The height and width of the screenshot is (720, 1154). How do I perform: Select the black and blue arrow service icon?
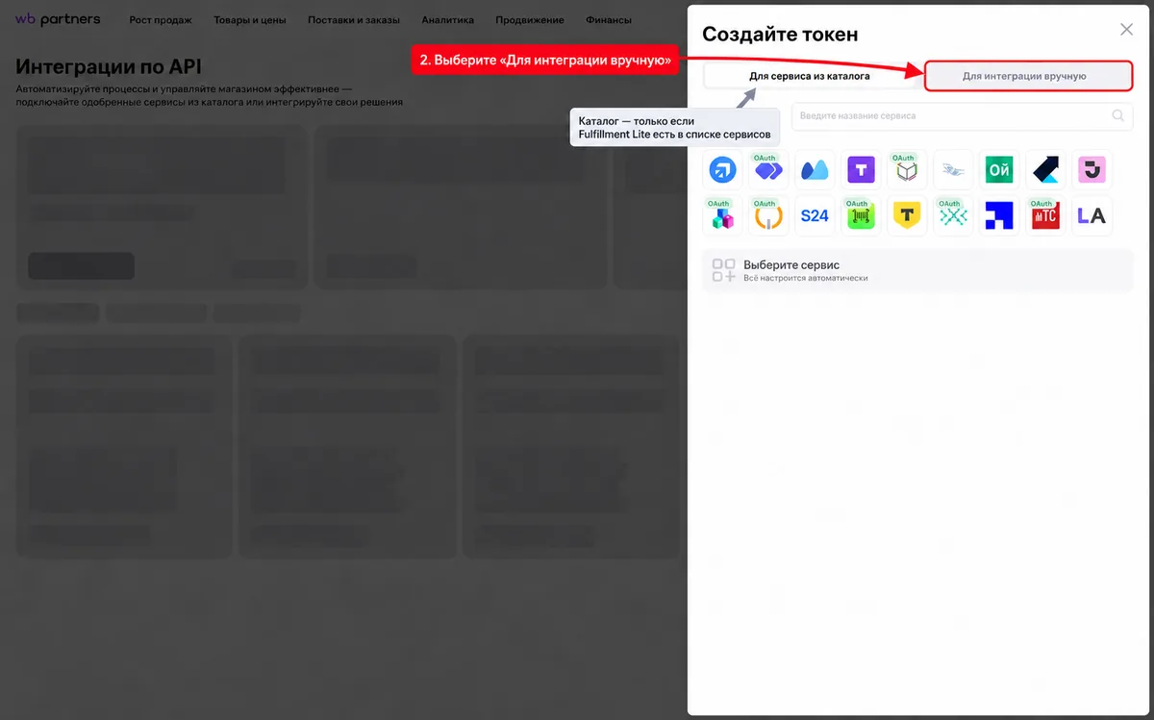pos(1045,170)
